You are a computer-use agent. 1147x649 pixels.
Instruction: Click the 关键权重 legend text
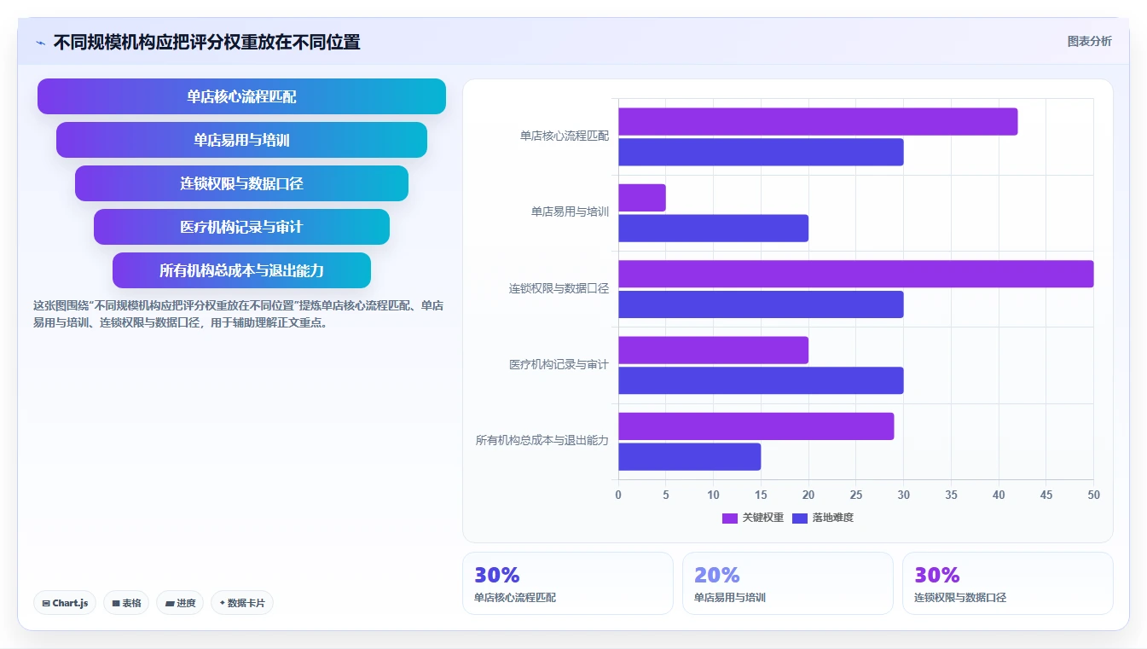click(762, 518)
